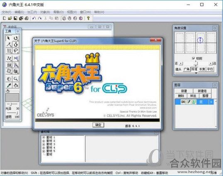Image resolution: width=223 pixels, height=176 pixels.
Task: Open the 加工(P) menu
Action: [x=32, y=12]
